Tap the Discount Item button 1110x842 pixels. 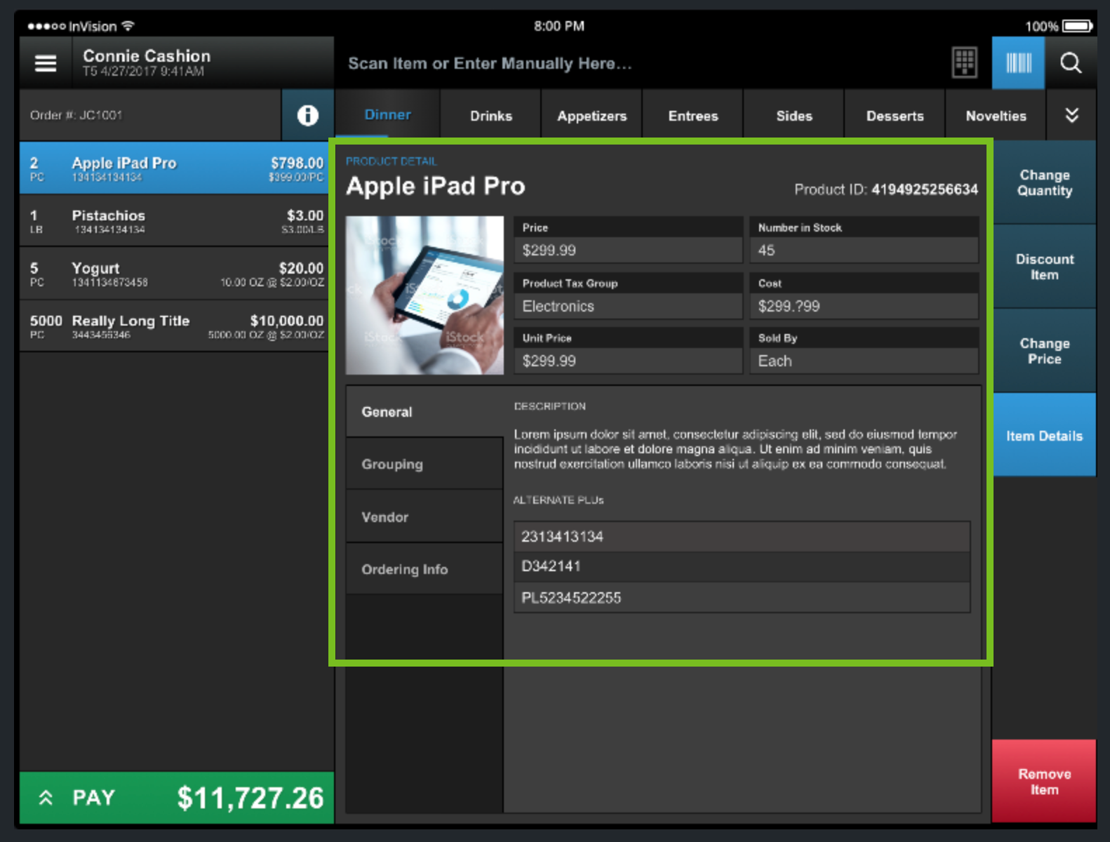coord(1045,267)
